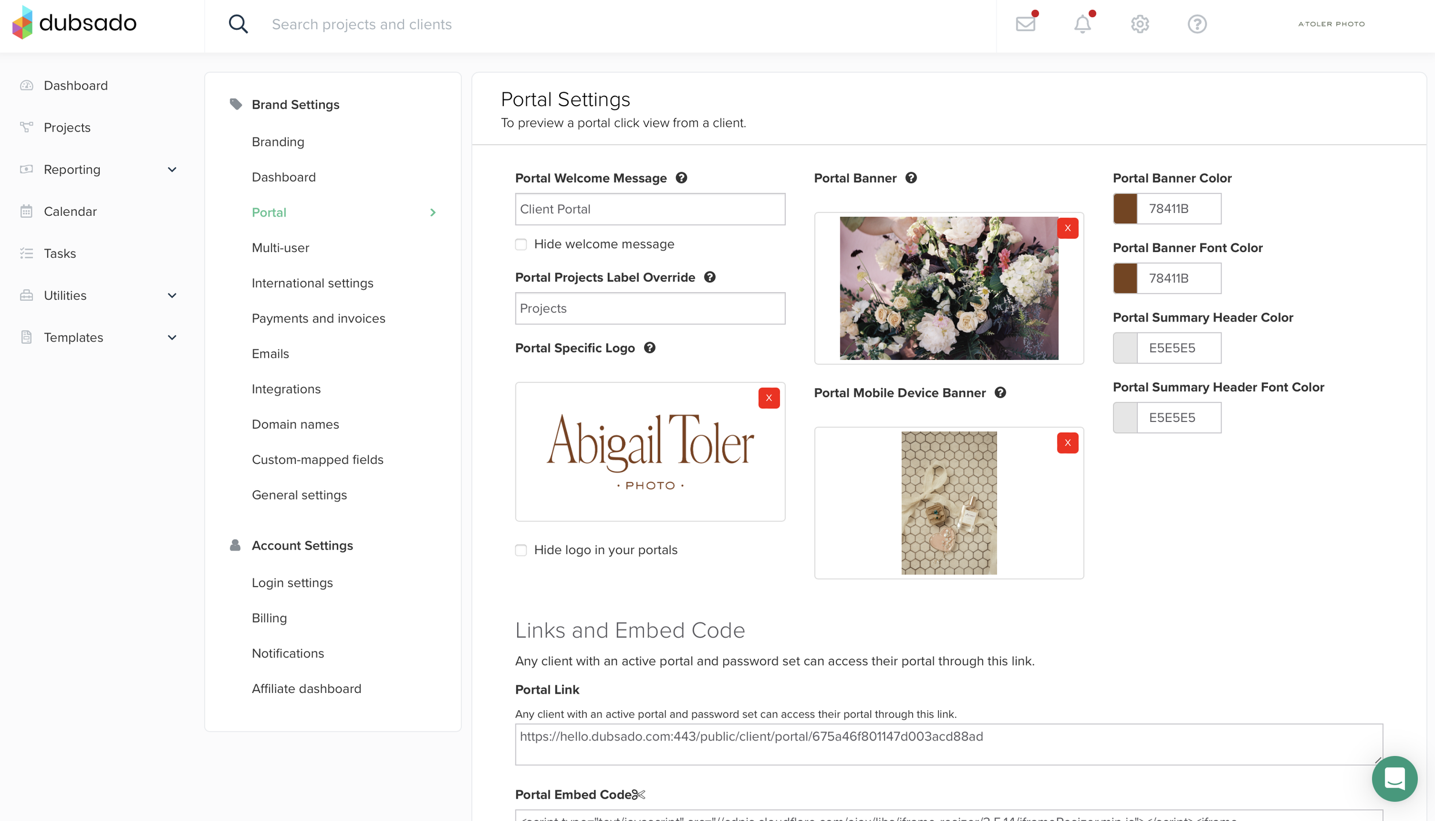Viewport: 1435px width, 821px height.
Task: Click the Portal Banner Color swatch
Action: tap(1125, 209)
